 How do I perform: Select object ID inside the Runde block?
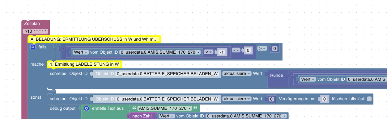pyautogui.click(x=367, y=79)
